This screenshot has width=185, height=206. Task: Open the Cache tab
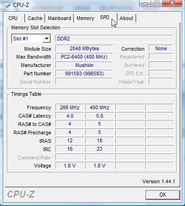tap(35, 18)
